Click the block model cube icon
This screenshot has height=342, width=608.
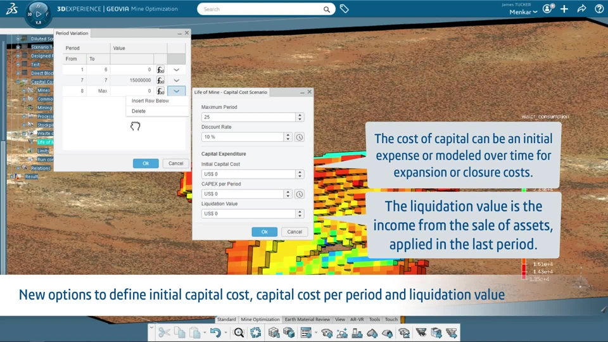(x=274, y=332)
